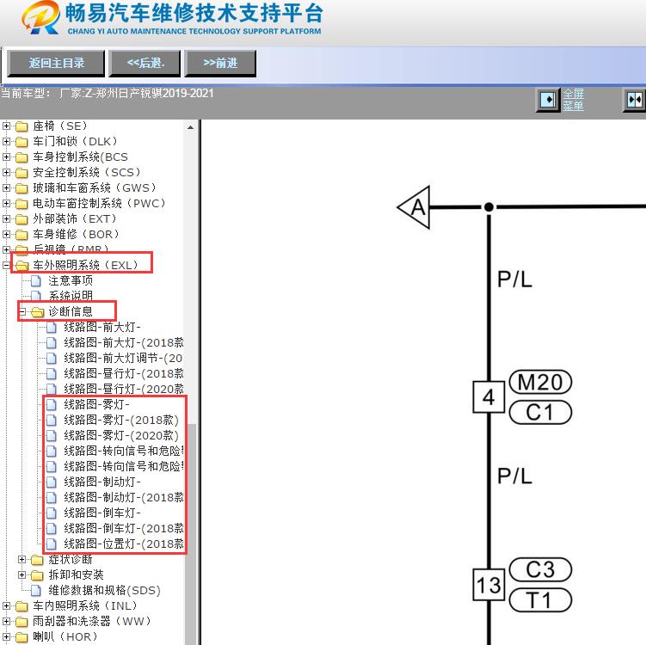
Task: Click terminal box 13 in diagram
Action: (x=489, y=585)
